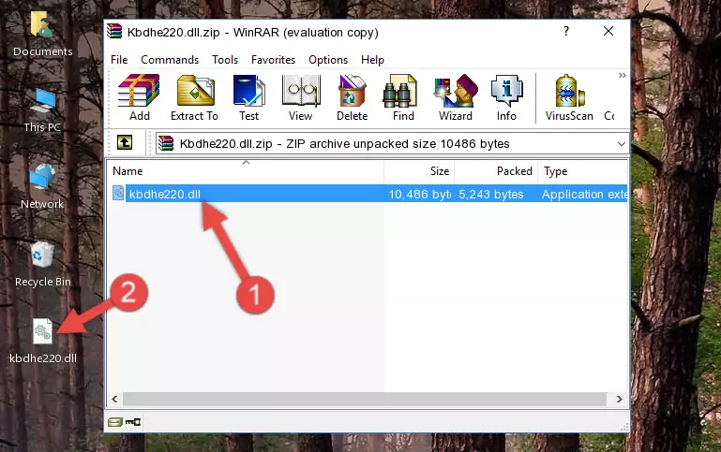Select the Documents desktop icon
Screen dimensions: 721x452
point(42,35)
